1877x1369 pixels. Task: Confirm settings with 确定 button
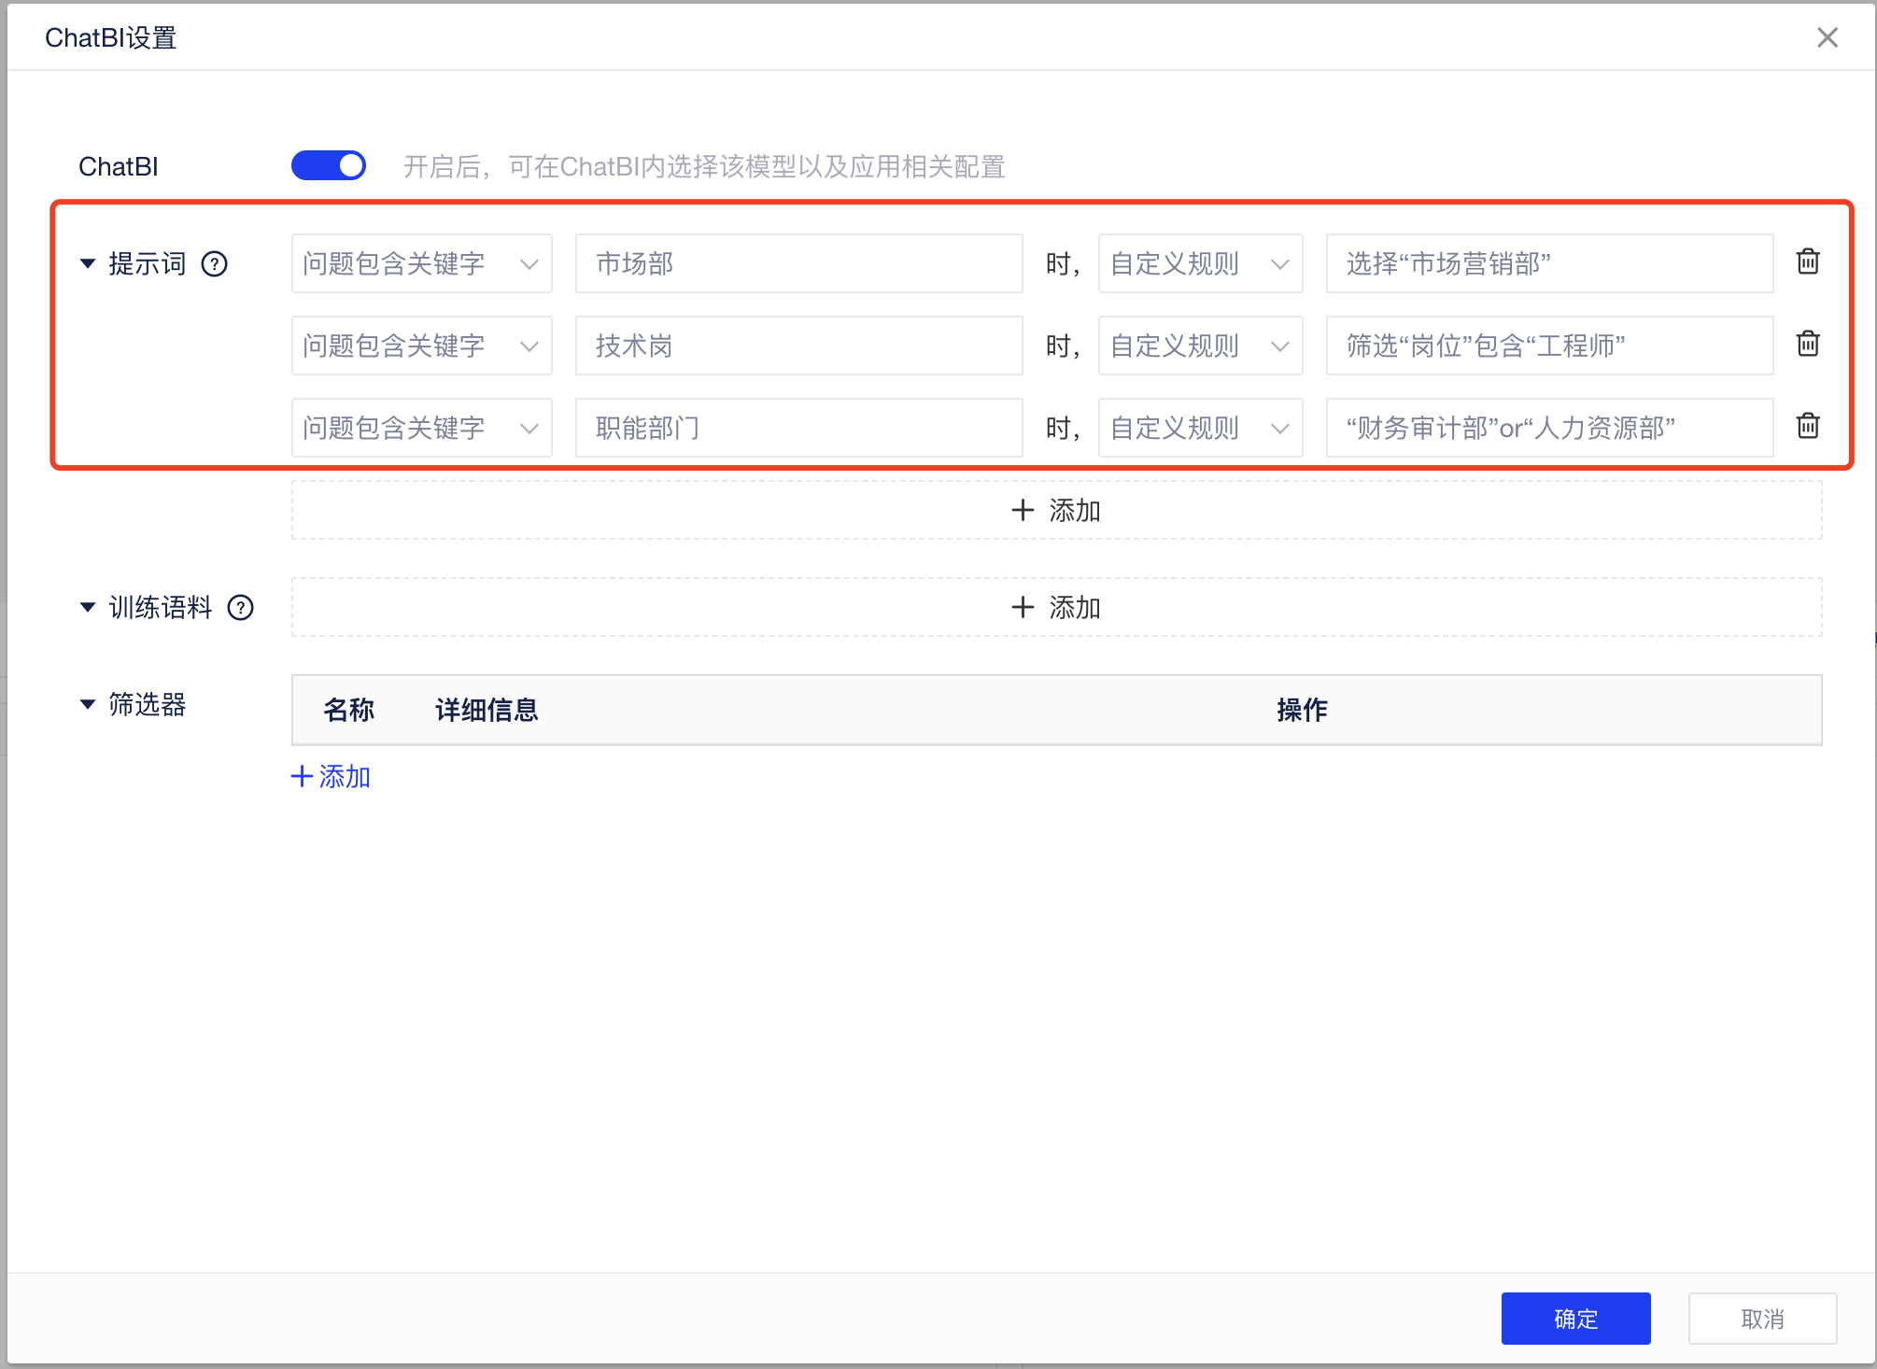[1575, 1319]
